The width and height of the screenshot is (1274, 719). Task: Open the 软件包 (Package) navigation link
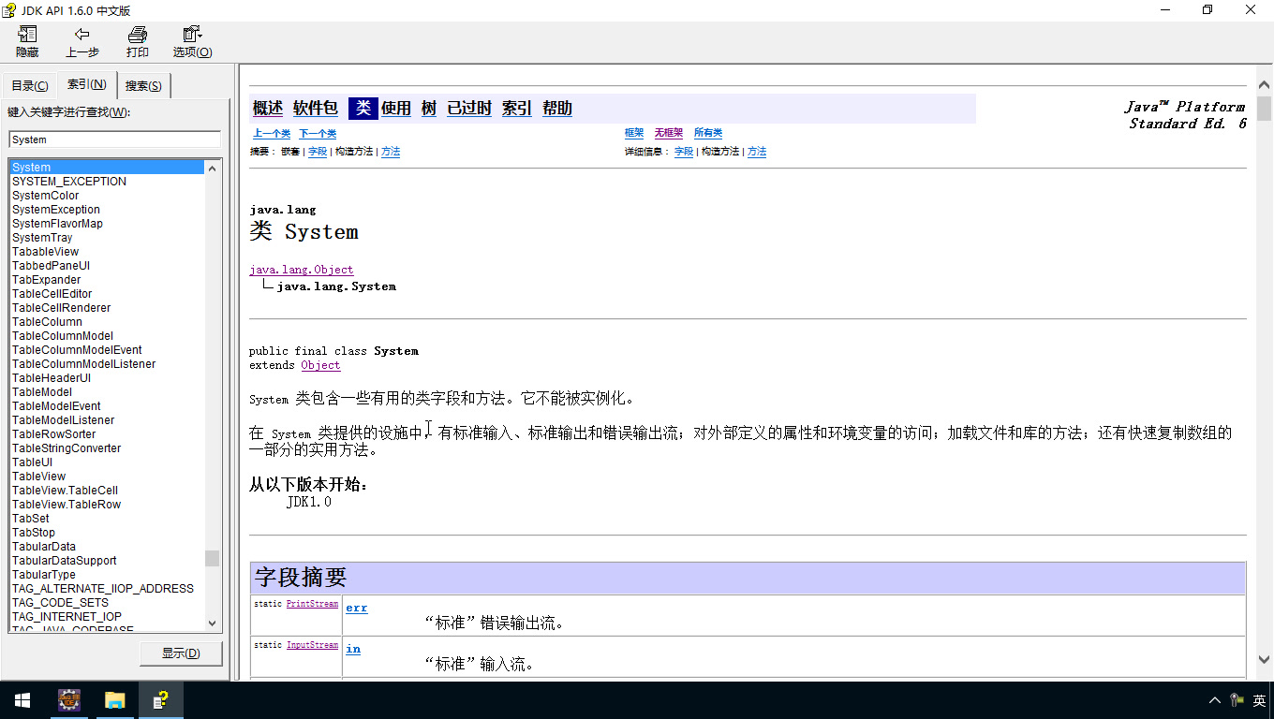[316, 109]
